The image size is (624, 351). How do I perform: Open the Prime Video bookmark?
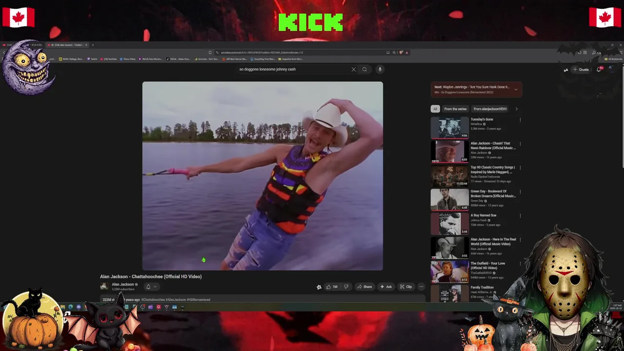tap(128, 59)
